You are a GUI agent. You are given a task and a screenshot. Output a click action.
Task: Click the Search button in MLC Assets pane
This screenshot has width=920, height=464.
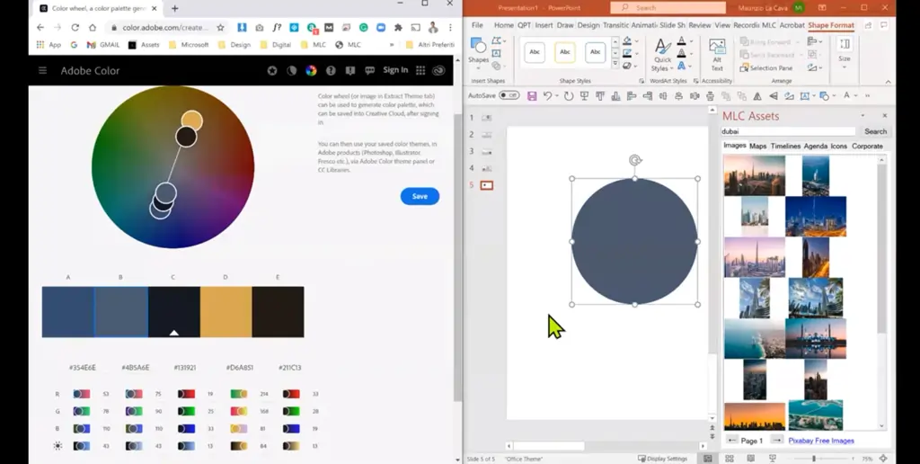click(x=875, y=131)
